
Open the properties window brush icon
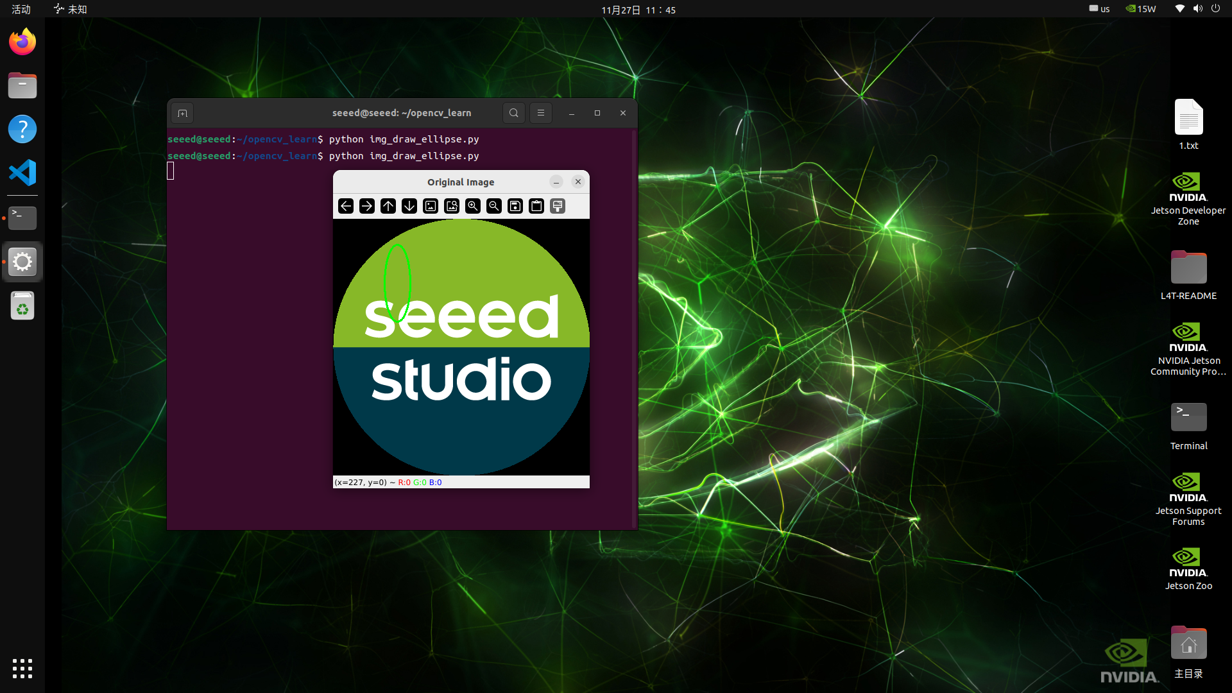pyautogui.click(x=558, y=206)
